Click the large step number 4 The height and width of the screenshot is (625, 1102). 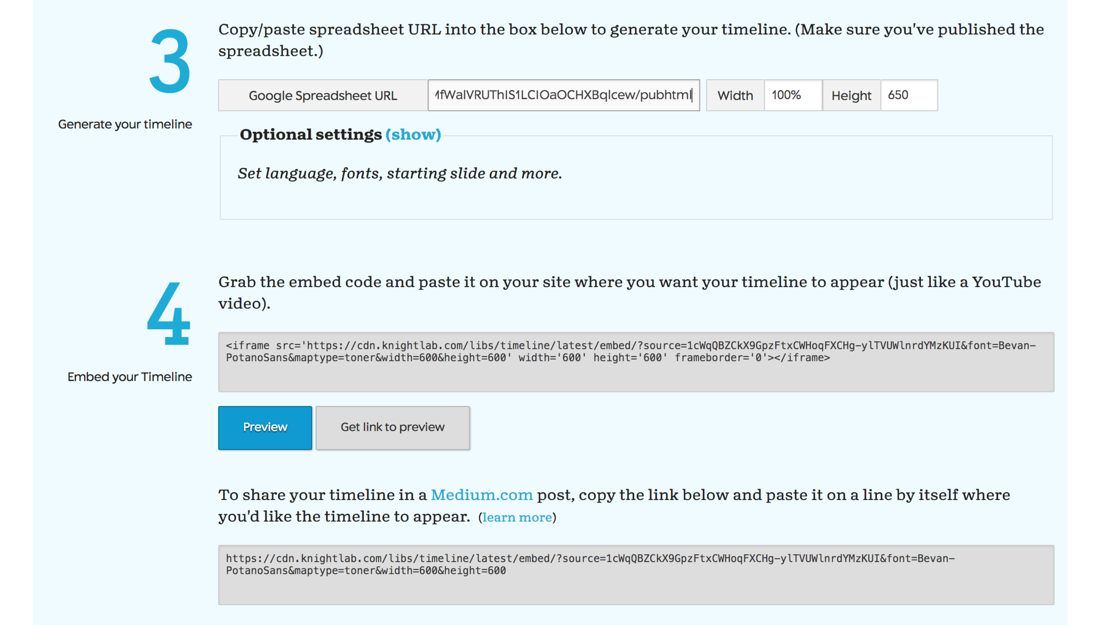click(x=169, y=314)
